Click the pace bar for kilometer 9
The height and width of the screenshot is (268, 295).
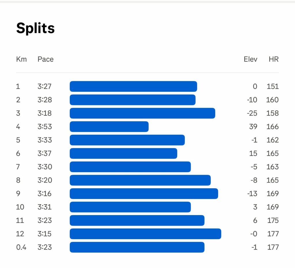tap(144, 193)
